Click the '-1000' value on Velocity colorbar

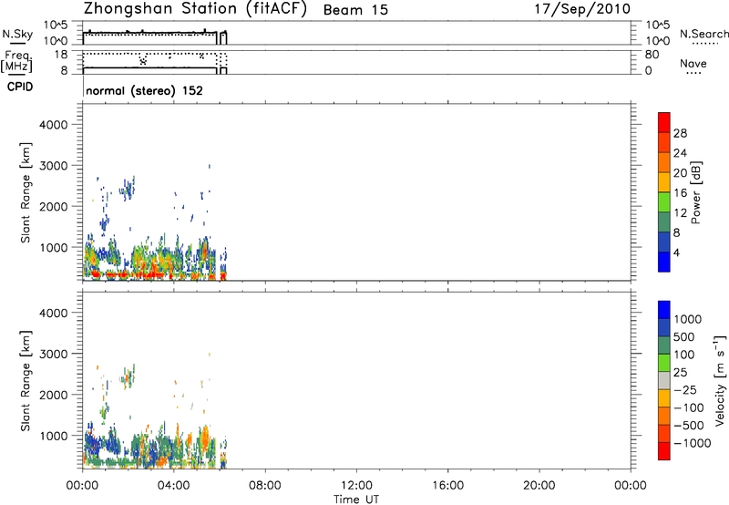[693, 443]
